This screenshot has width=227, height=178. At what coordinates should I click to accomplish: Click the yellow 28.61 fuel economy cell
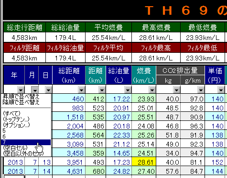pyautogui.click(x=144, y=162)
